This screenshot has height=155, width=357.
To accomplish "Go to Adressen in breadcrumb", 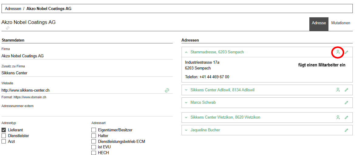I will [x=13, y=8].
